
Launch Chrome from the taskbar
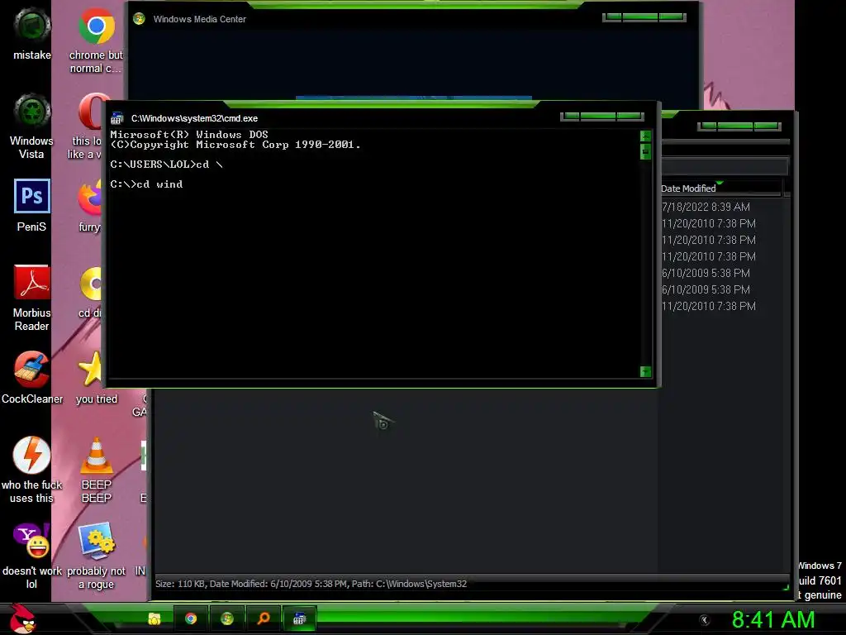point(191,618)
